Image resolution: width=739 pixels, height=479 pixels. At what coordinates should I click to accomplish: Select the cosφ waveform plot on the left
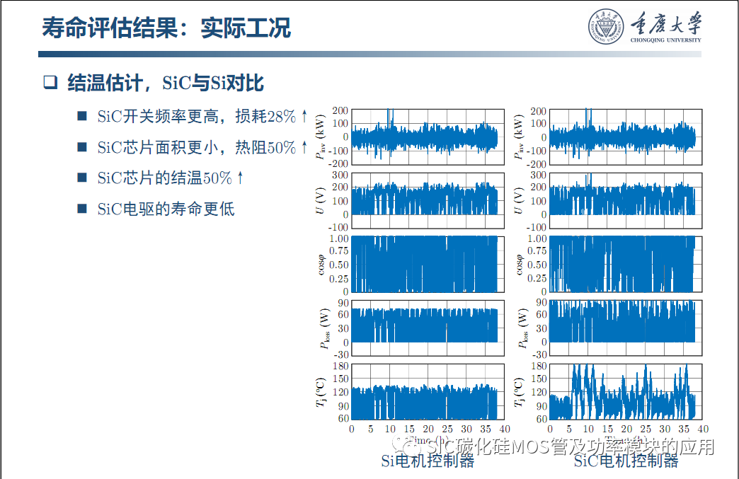point(425,263)
